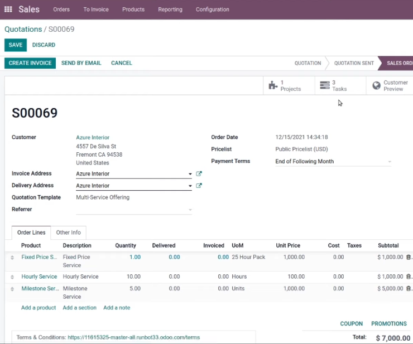Open Invoice Address external link icon
413x344 pixels.
click(199, 174)
